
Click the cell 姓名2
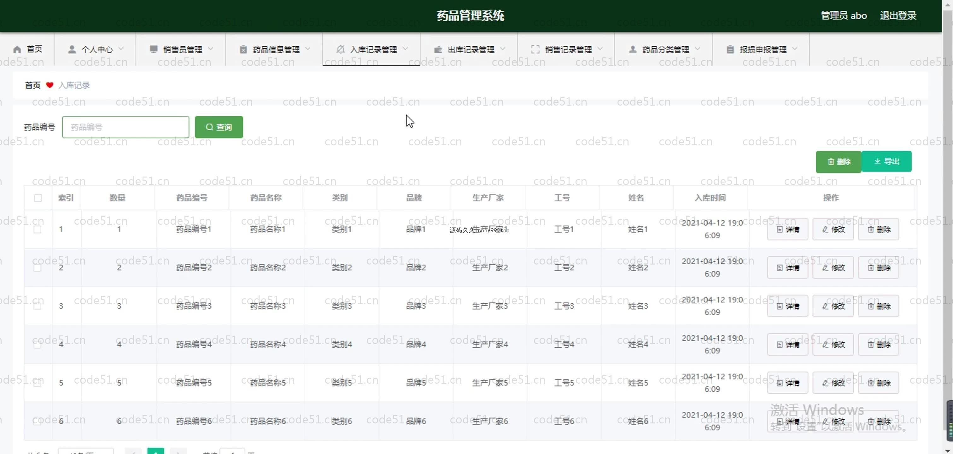tap(638, 268)
